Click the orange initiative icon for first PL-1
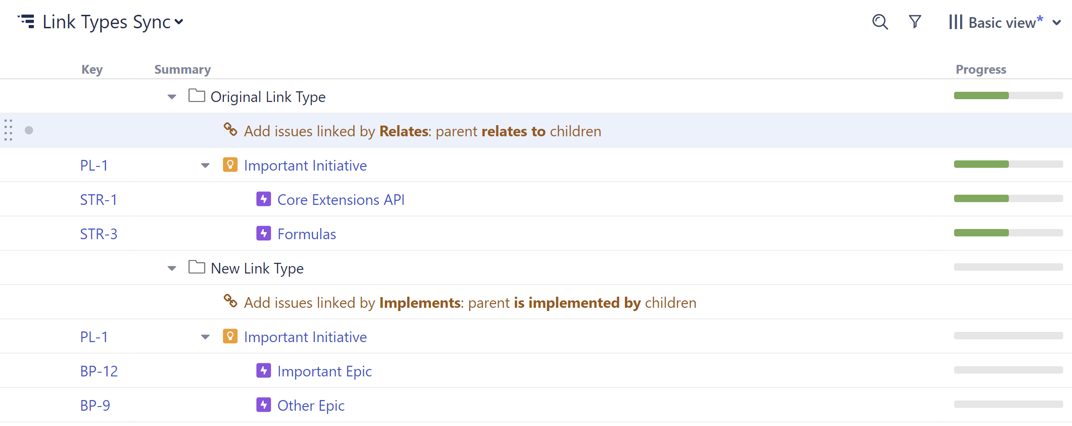 [230, 165]
